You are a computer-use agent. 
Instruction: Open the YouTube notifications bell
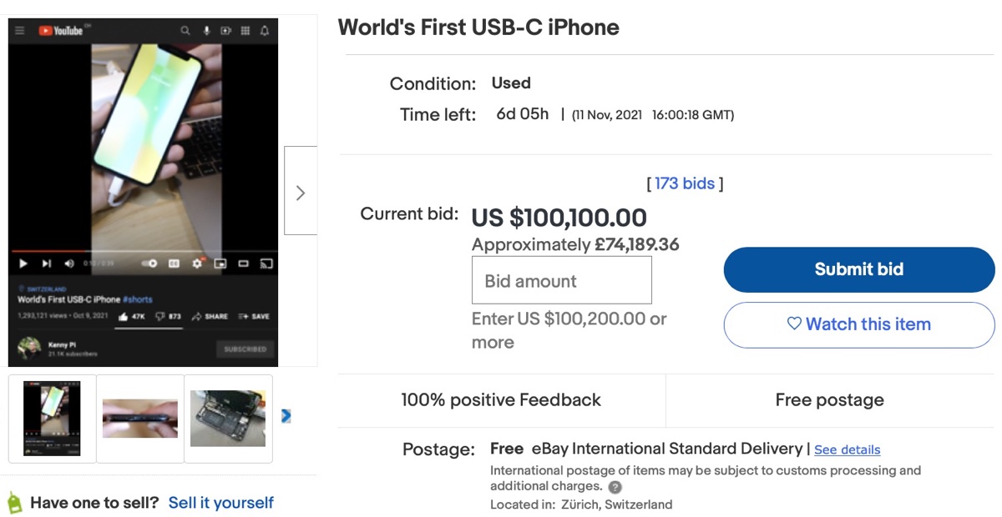pos(265,31)
